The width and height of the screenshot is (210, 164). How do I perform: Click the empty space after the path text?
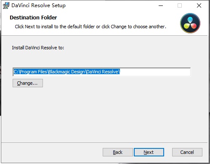pos(155,72)
